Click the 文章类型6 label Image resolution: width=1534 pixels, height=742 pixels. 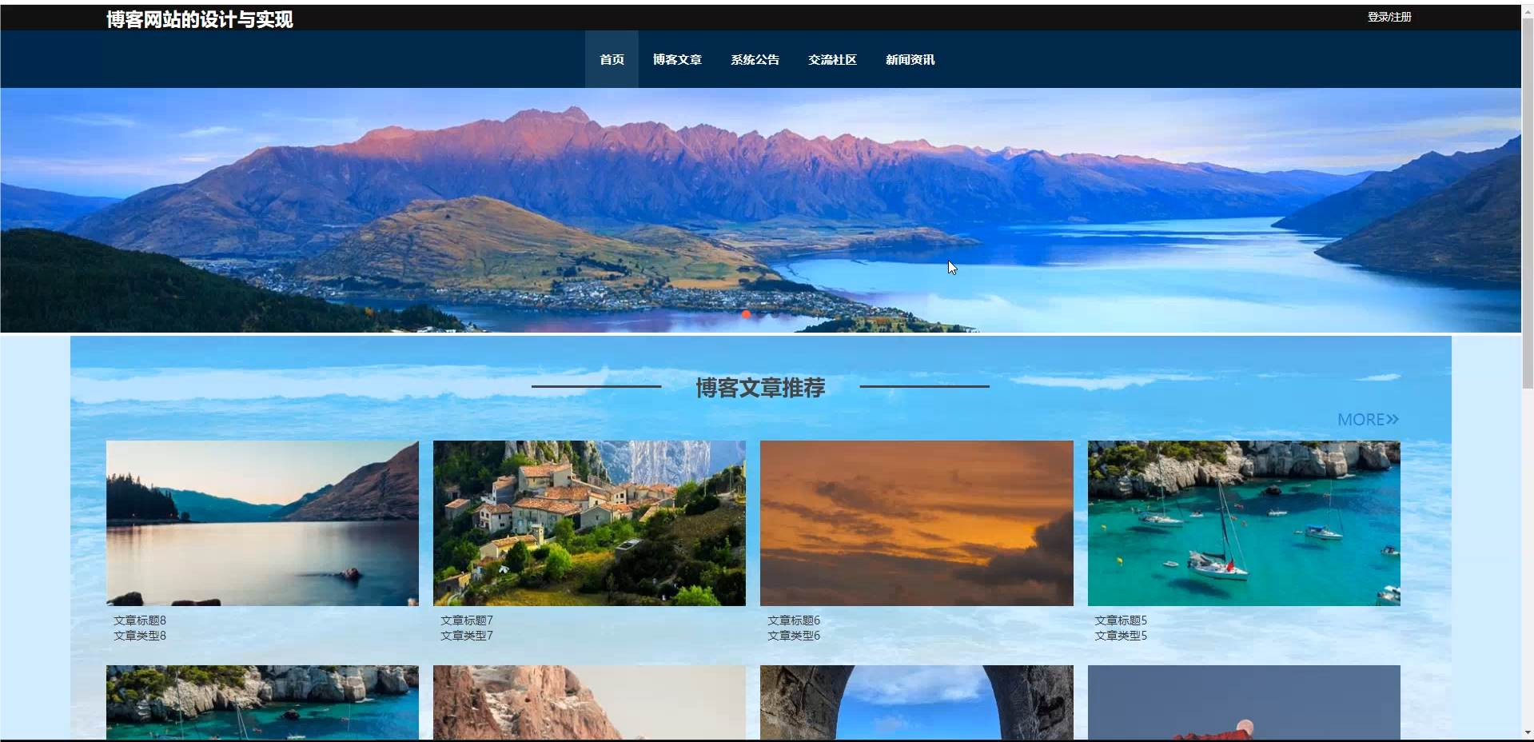794,636
